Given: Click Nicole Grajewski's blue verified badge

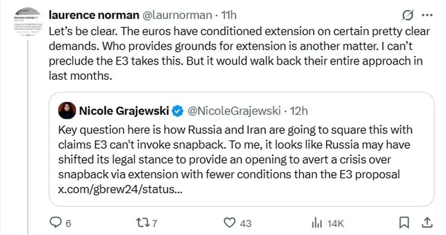Looking at the screenshot, I should tap(177, 111).
